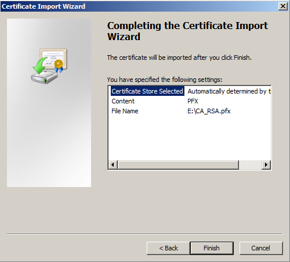This screenshot has width=290, height=262.
Task: Click the Certificate Import Wizard title bar
Action: [139, 6]
